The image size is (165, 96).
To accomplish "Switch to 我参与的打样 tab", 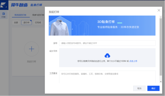I will (x=38, y=15).
